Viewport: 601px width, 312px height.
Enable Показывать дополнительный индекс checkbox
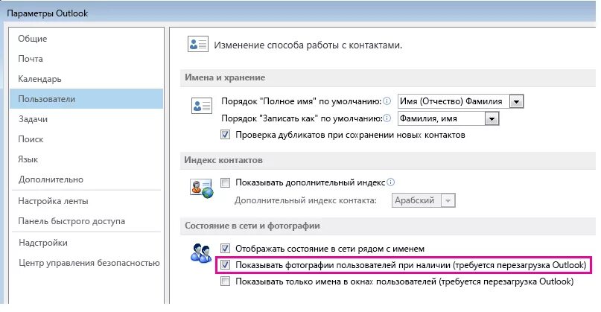pyautogui.click(x=226, y=183)
